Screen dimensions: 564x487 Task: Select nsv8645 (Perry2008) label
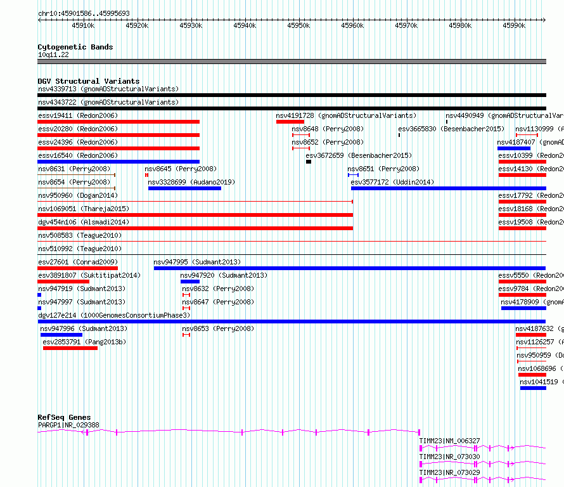click(181, 169)
